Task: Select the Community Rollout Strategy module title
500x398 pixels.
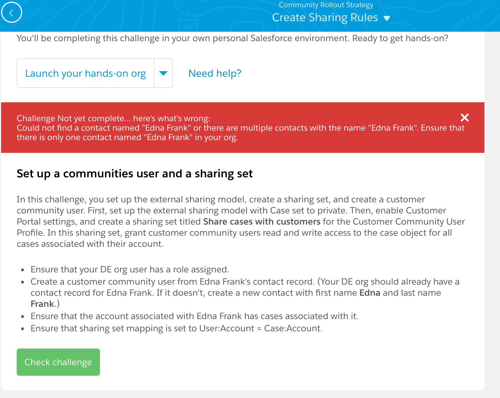Action: tap(326, 5)
